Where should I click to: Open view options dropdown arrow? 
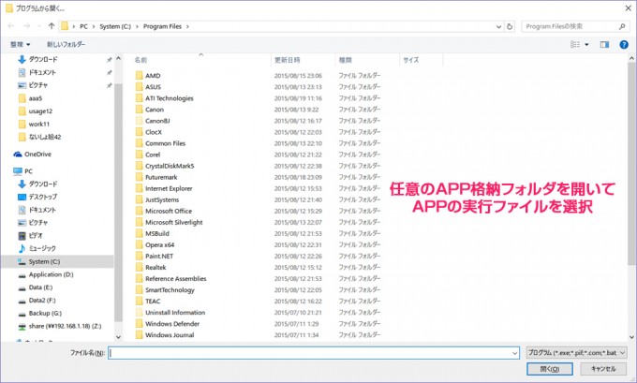click(586, 44)
